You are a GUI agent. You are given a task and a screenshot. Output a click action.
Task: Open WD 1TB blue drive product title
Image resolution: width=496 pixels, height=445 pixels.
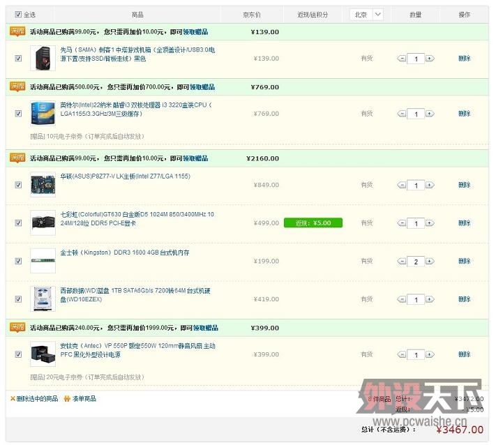pos(135,295)
